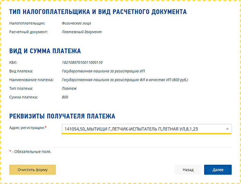Click the 'Тип платежа:' label

[x=21, y=89]
